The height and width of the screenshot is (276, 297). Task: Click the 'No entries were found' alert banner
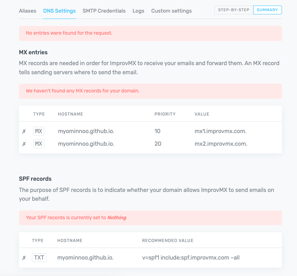pos(150,33)
